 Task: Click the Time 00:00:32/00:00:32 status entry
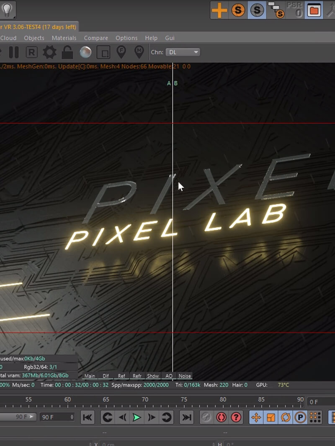[x=74, y=385]
